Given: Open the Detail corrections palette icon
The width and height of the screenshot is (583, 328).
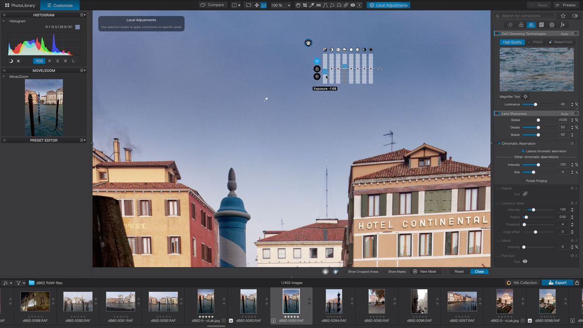Looking at the screenshot, I should (531, 25).
